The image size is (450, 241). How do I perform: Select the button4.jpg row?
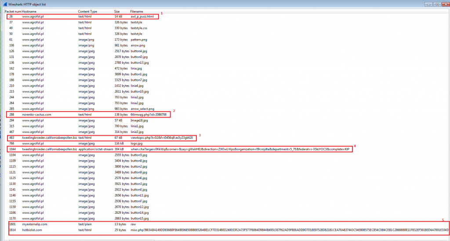click(x=227, y=51)
